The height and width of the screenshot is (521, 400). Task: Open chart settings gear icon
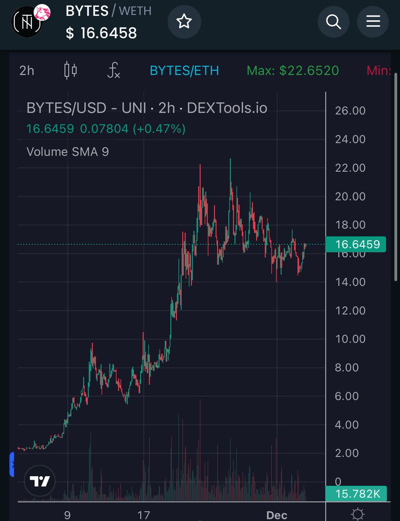[358, 514]
